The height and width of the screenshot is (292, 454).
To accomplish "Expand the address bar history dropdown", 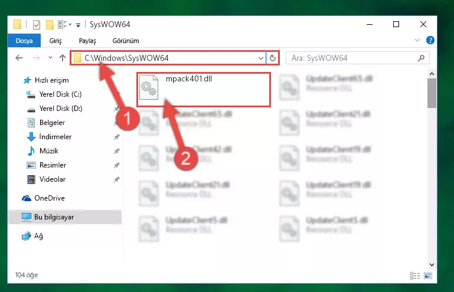I will (x=260, y=58).
